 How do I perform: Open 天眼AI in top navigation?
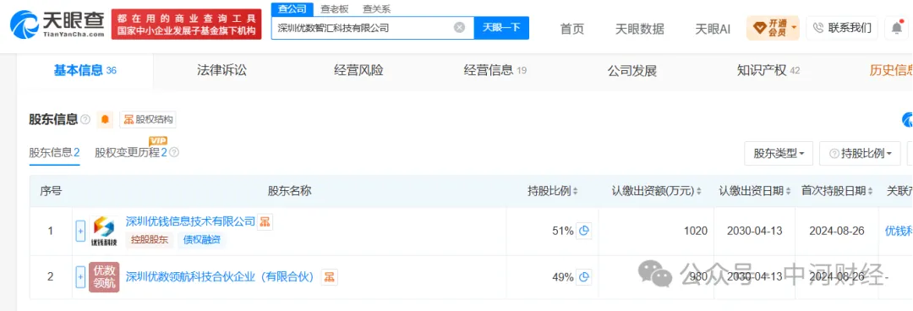click(x=712, y=28)
